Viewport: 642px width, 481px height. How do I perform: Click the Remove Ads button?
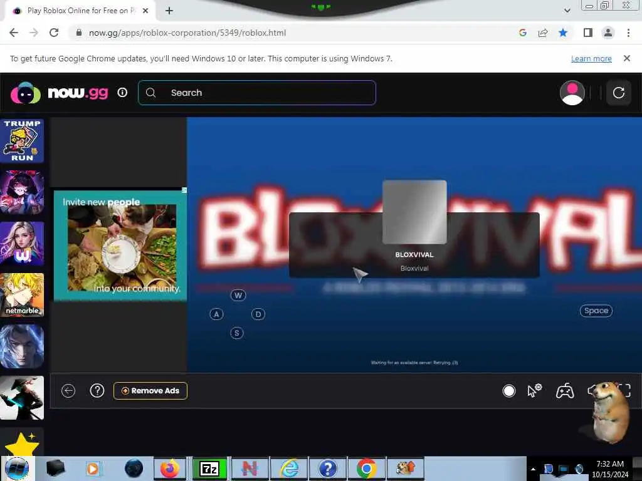coord(150,391)
